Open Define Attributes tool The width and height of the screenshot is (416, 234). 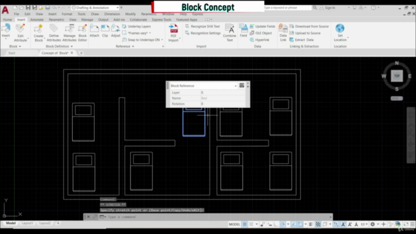(x=53, y=33)
